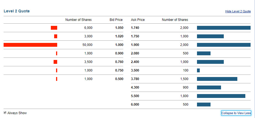
Task: Select bid price 1.050
Action: click(x=119, y=28)
